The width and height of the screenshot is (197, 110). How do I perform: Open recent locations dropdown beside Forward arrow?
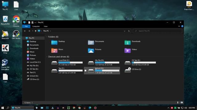tap(33, 31)
